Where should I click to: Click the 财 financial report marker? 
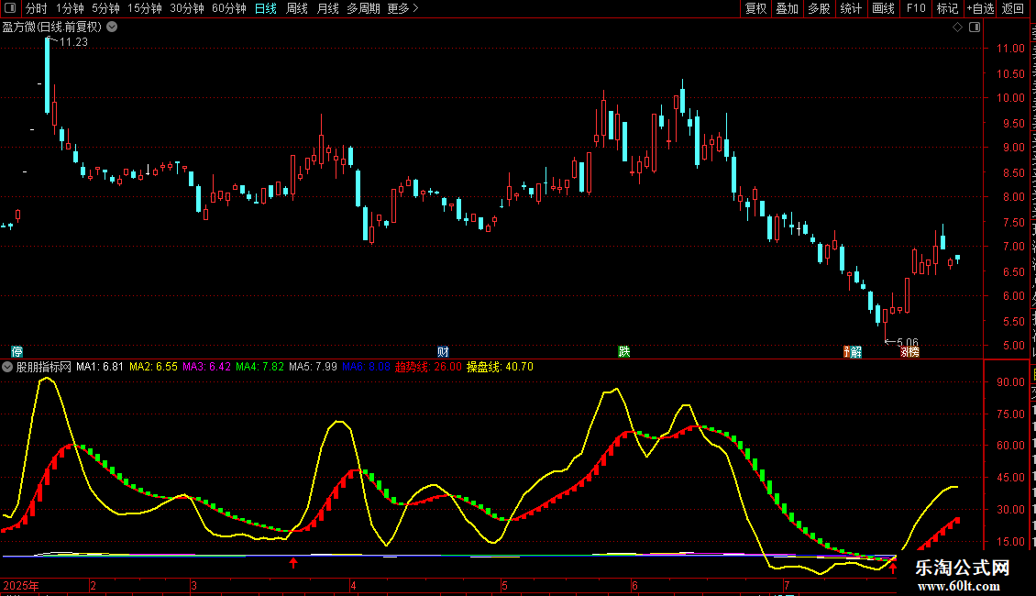(x=444, y=351)
